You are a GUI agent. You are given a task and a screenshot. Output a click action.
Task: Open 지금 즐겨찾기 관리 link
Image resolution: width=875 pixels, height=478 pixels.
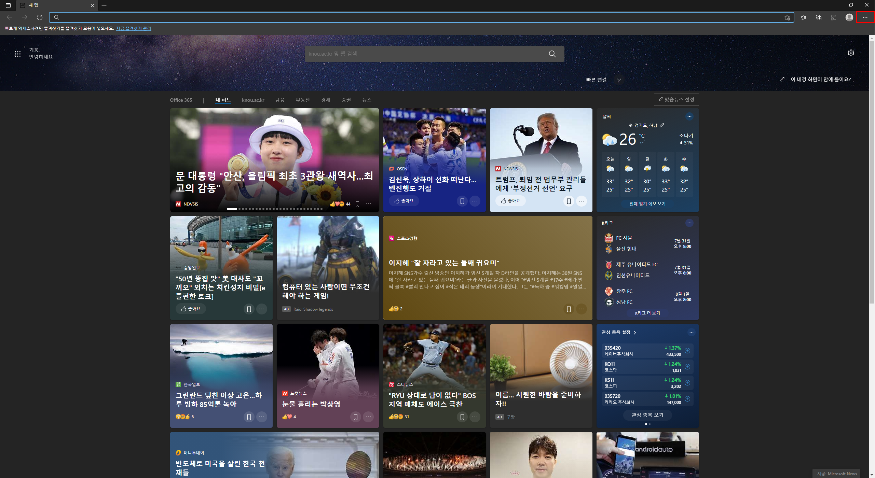point(133,28)
